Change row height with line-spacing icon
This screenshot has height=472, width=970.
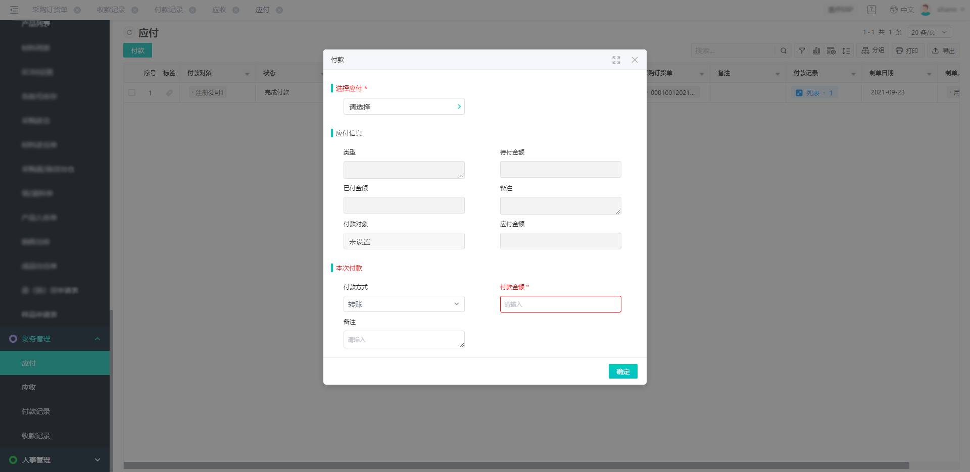tap(846, 50)
